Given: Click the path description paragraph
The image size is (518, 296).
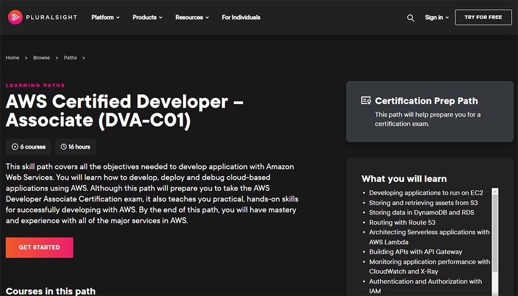Looking at the screenshot, I should click(x=152, y=193).
